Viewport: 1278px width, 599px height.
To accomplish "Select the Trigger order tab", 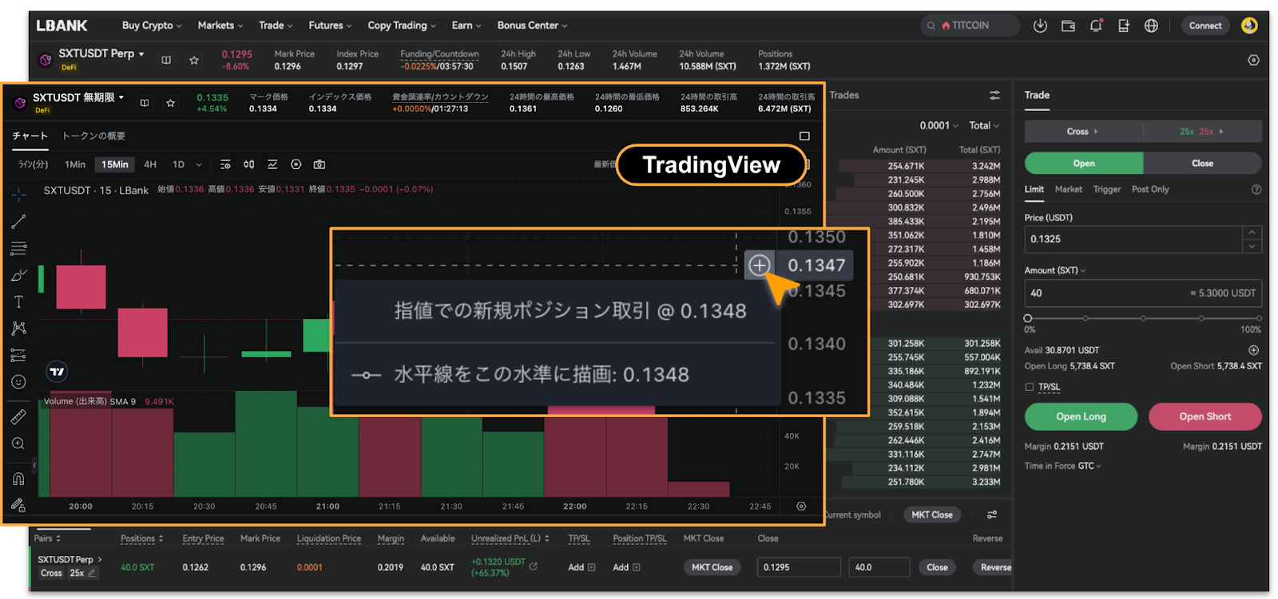I will [1106, 190].
